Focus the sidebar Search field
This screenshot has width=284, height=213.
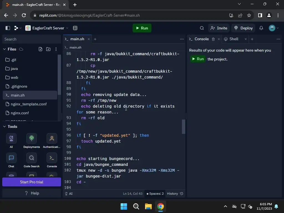[x=32, y=39]
